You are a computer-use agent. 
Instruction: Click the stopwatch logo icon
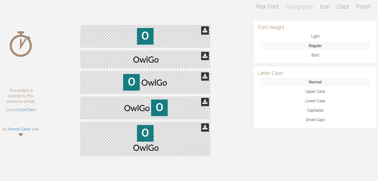pos(21,44)
